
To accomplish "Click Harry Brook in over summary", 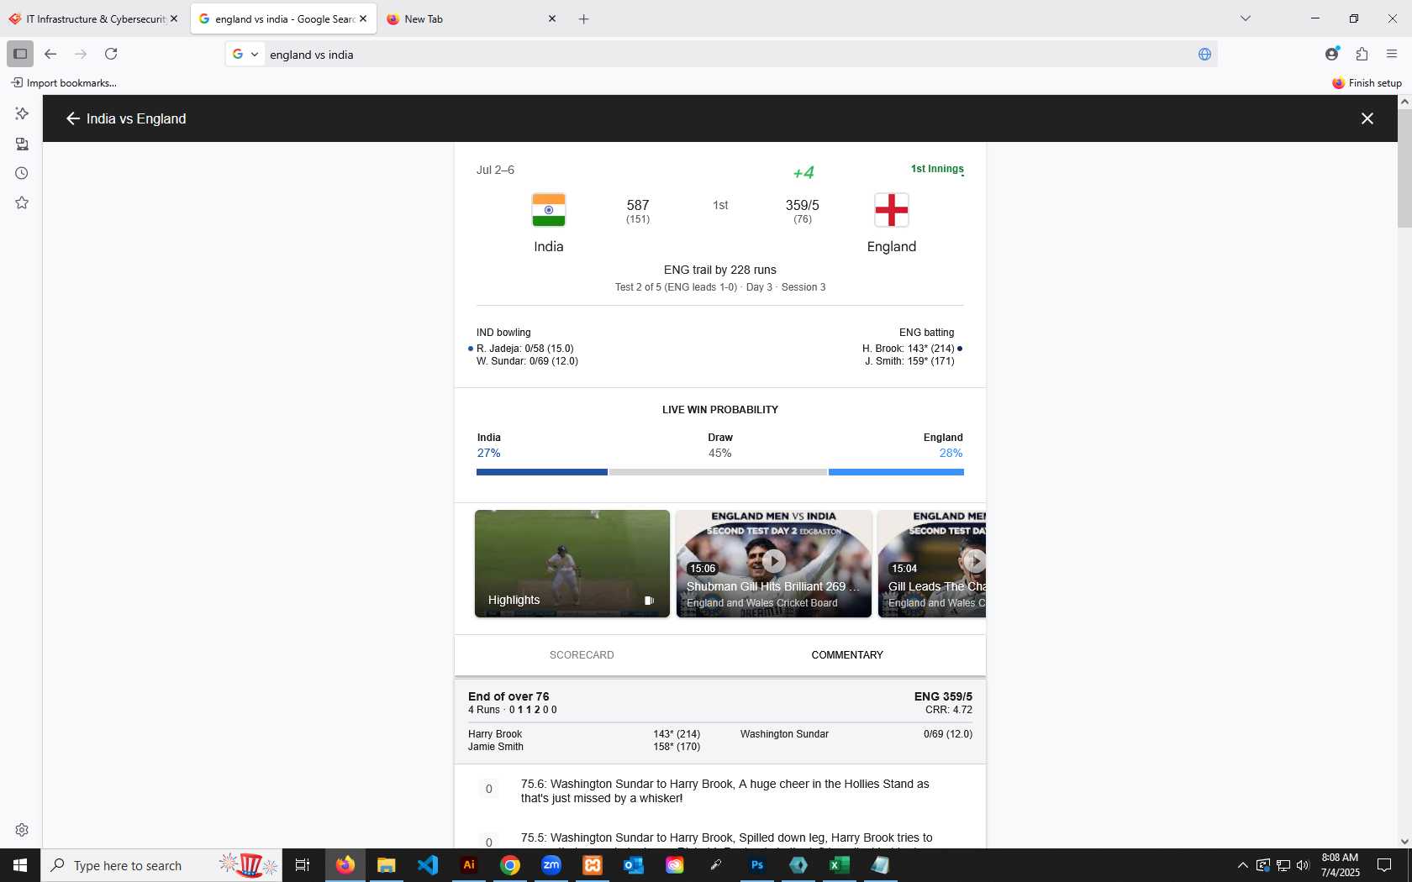I will tap(495, 734).
